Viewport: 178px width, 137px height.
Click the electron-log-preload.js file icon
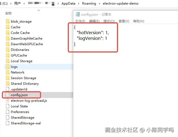8,100
